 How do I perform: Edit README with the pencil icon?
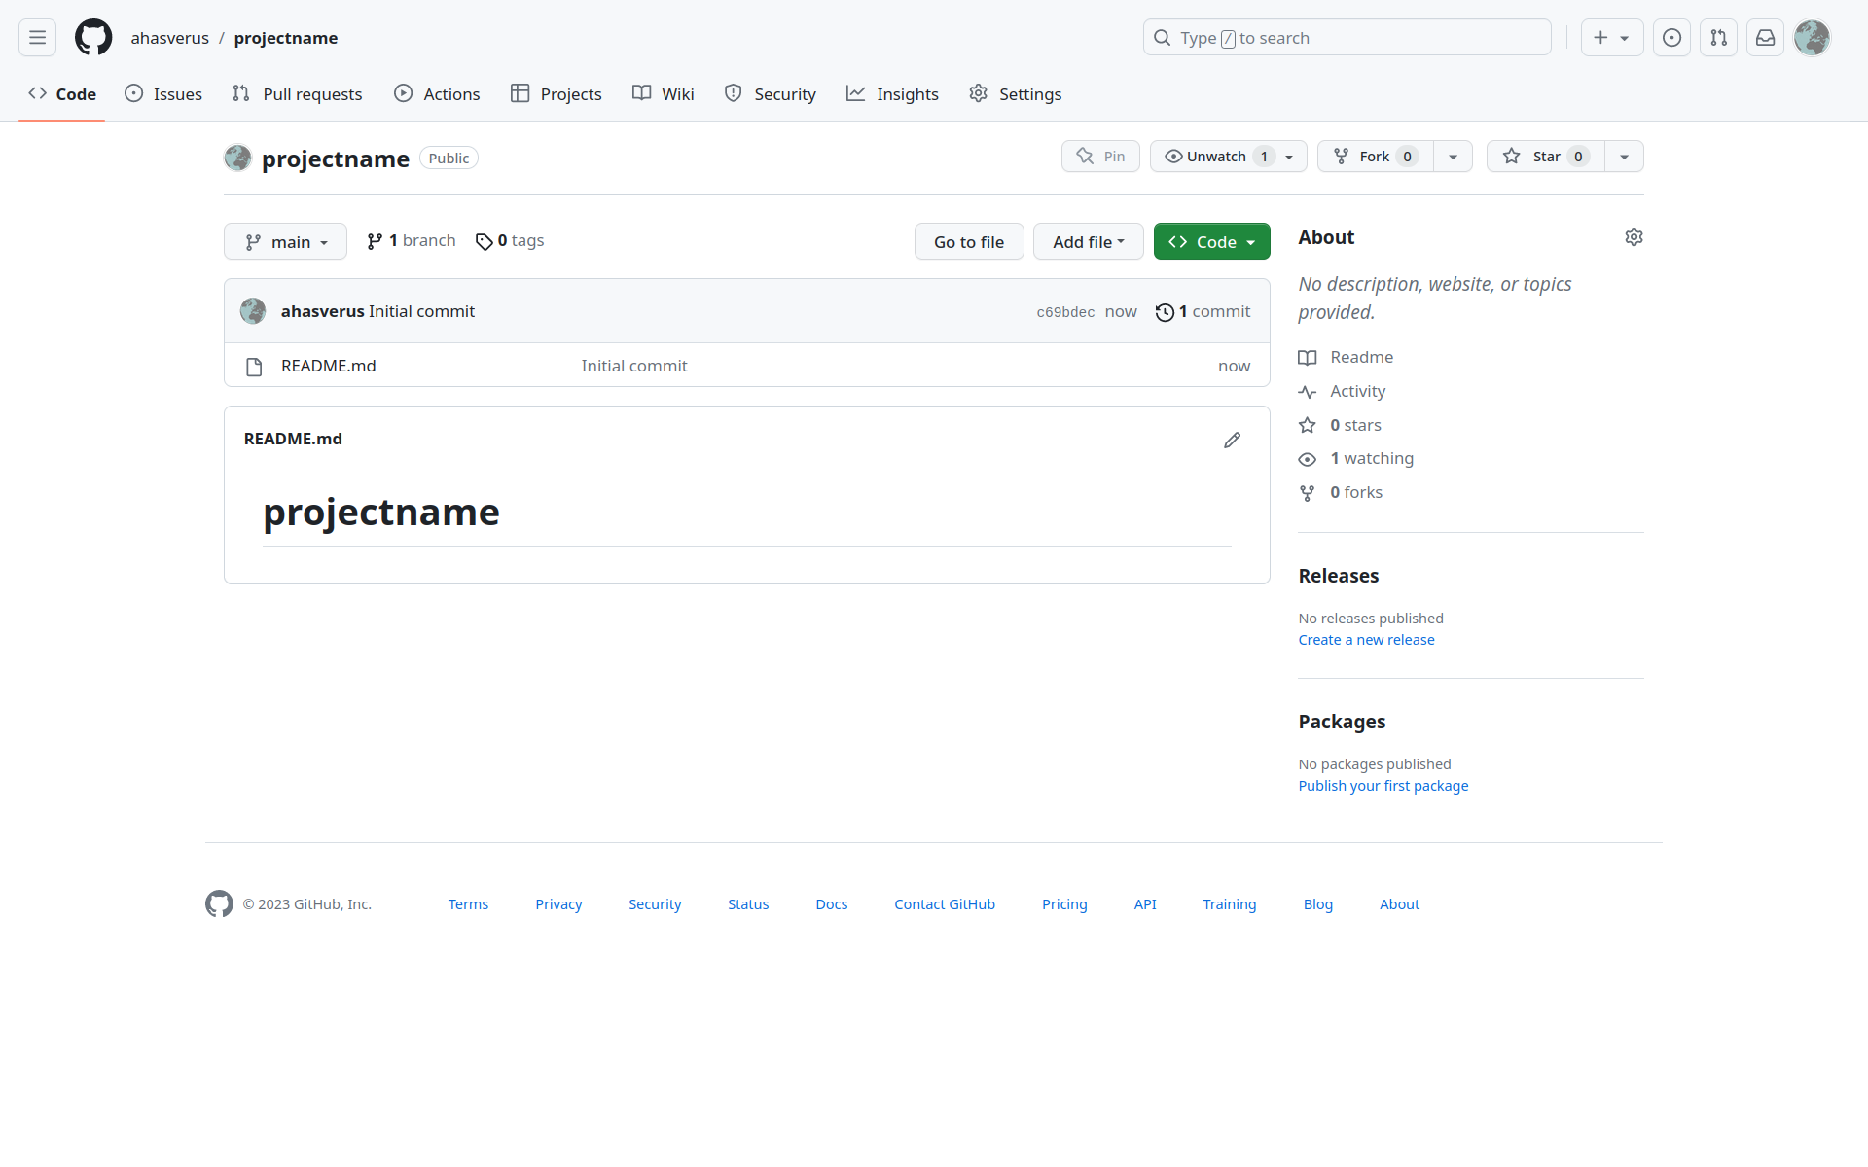tap(1232, 441)
